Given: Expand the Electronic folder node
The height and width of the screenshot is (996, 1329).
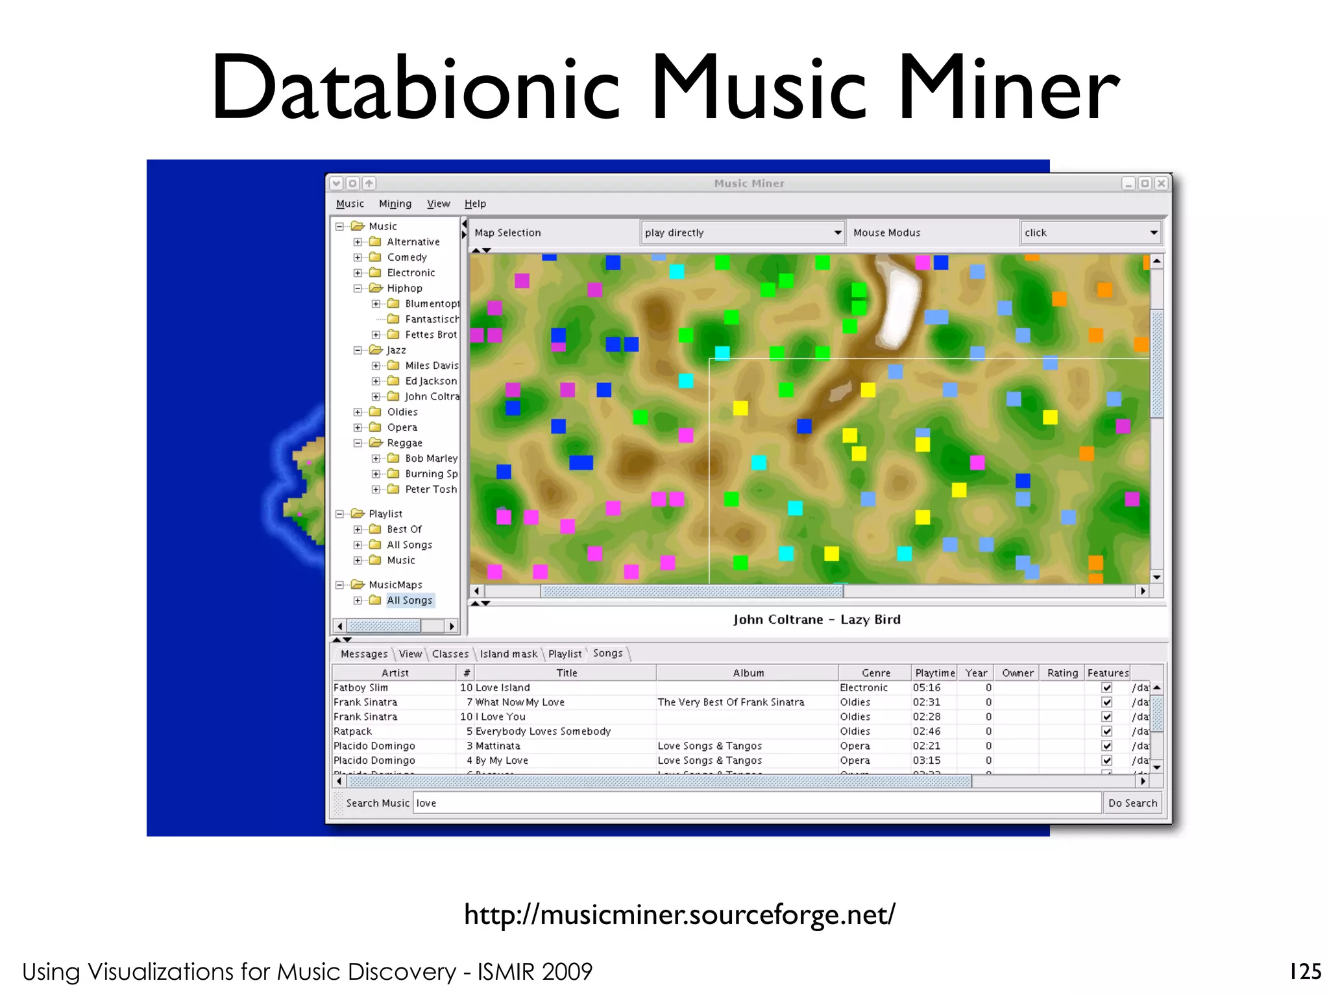Looking at the screenshot, I should click(x=358, y=273).
